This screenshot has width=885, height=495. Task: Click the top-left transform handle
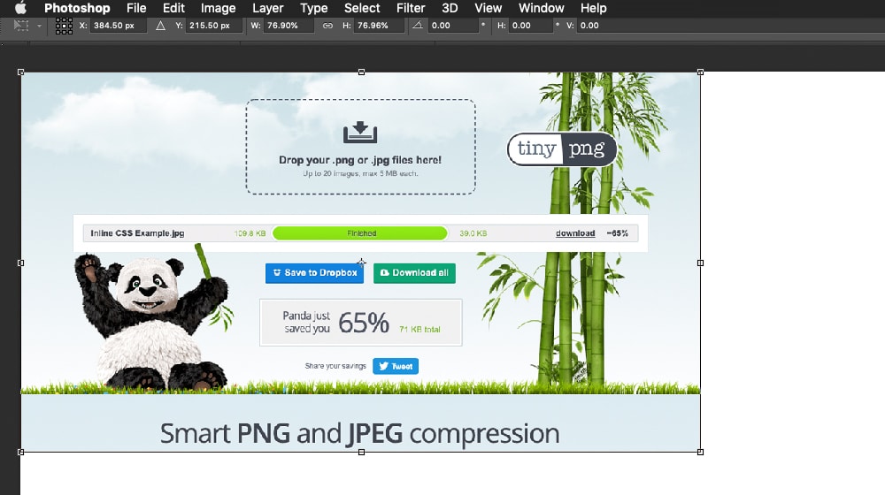(21, 72)
